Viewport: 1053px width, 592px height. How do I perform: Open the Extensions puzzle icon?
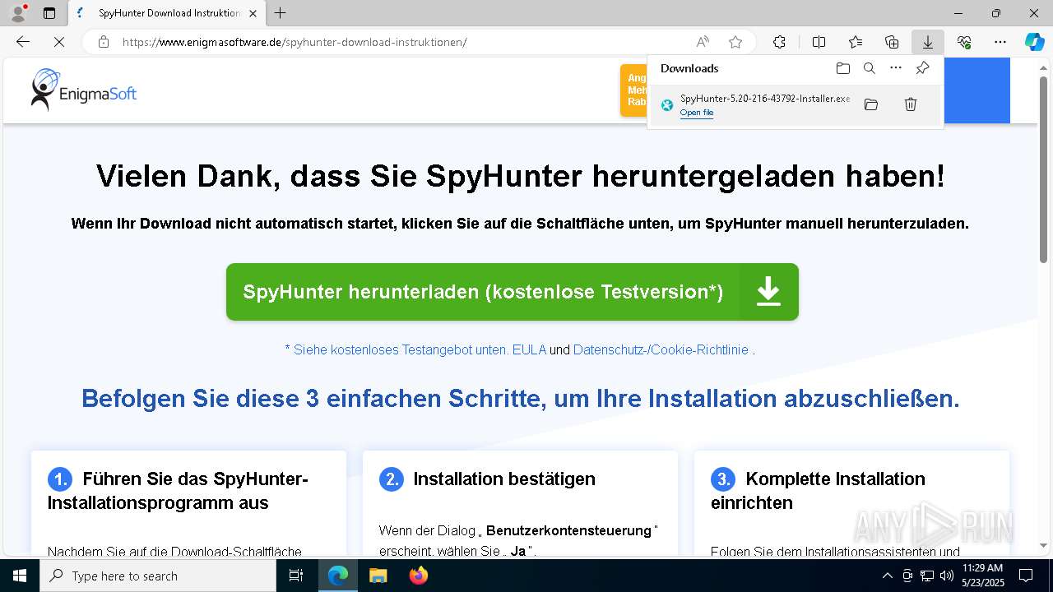779,42
